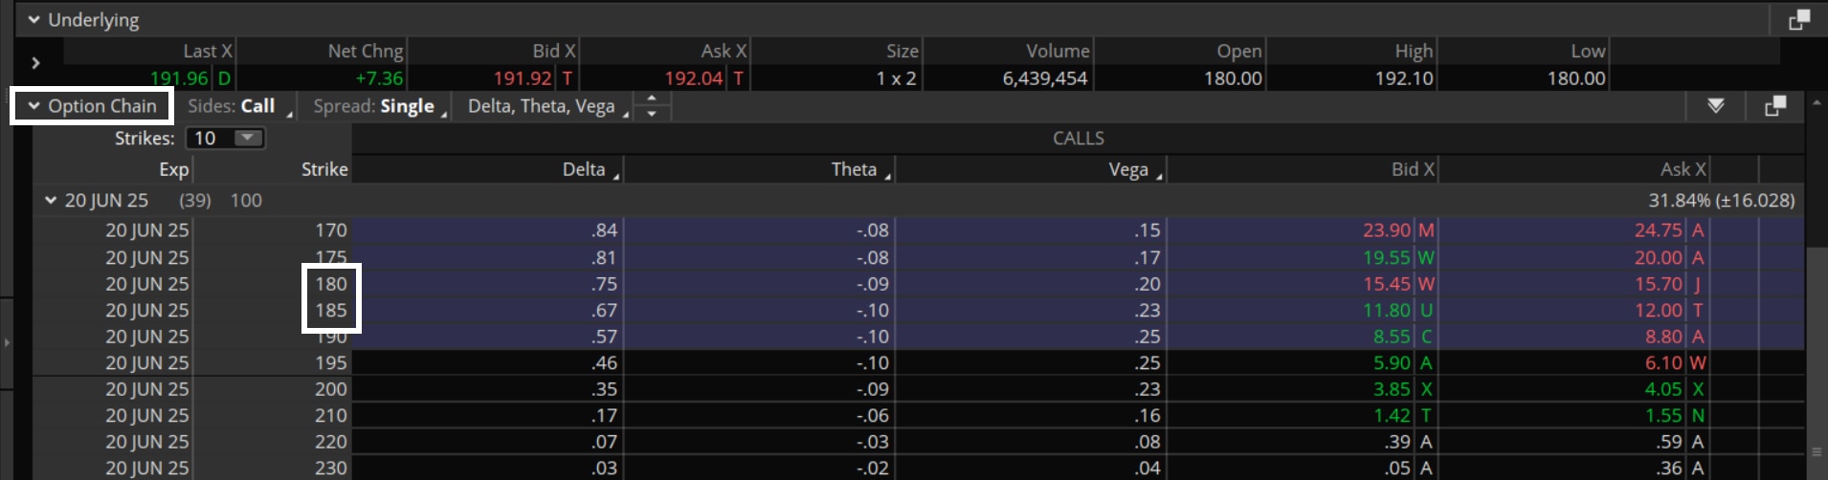Click the implied volatility 31.84% (±16.028)
The image size is (1828, 480).
[1721, 201]
